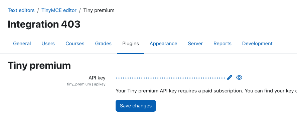The image size is (297, 128).
Task: Reveal the API key with eye icon
Action: click(239, 77)
